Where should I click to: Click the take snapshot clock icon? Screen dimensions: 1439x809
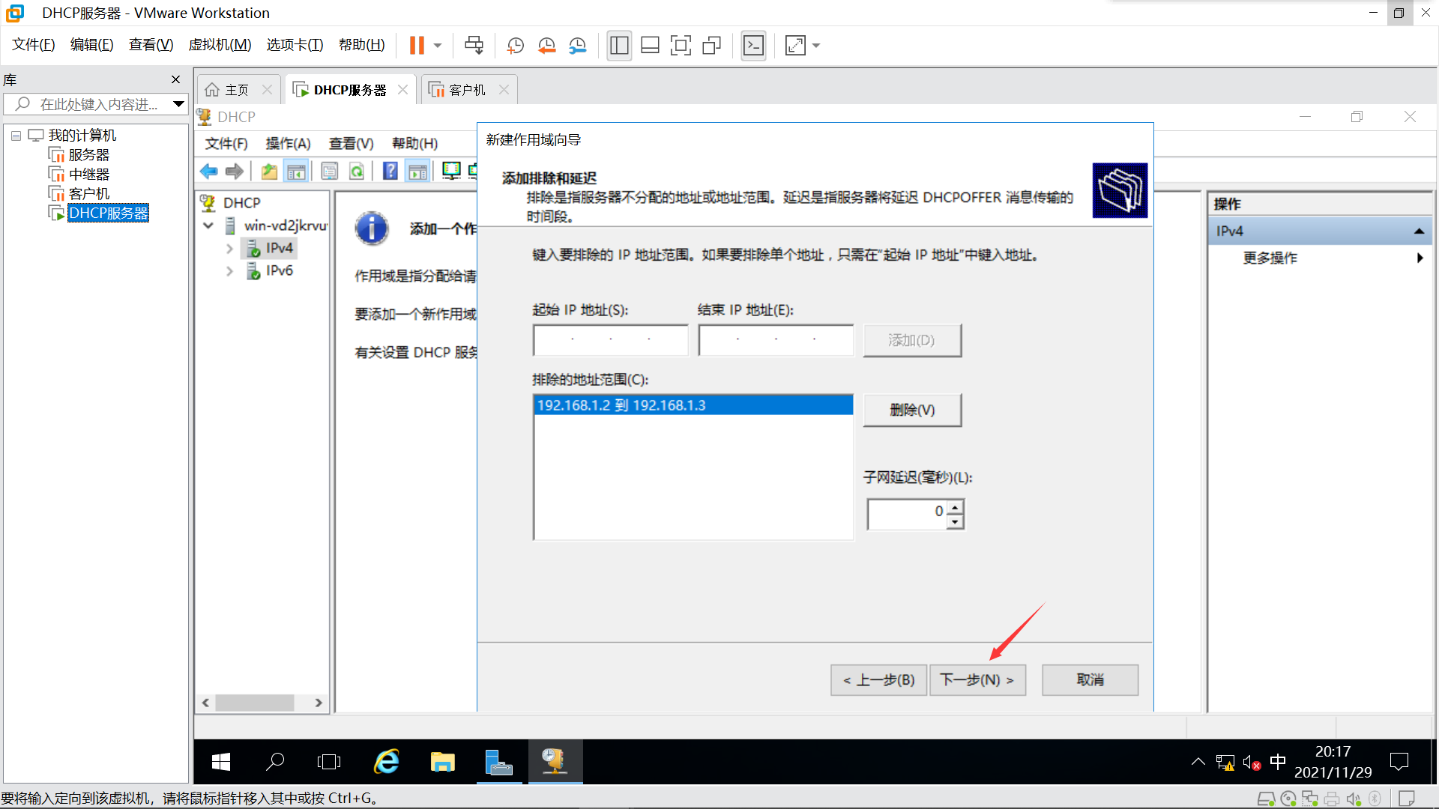(515, 46)
